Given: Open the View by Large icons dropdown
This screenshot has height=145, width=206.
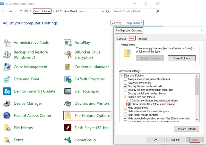Looking at the screenshot, I should (134, 23).
